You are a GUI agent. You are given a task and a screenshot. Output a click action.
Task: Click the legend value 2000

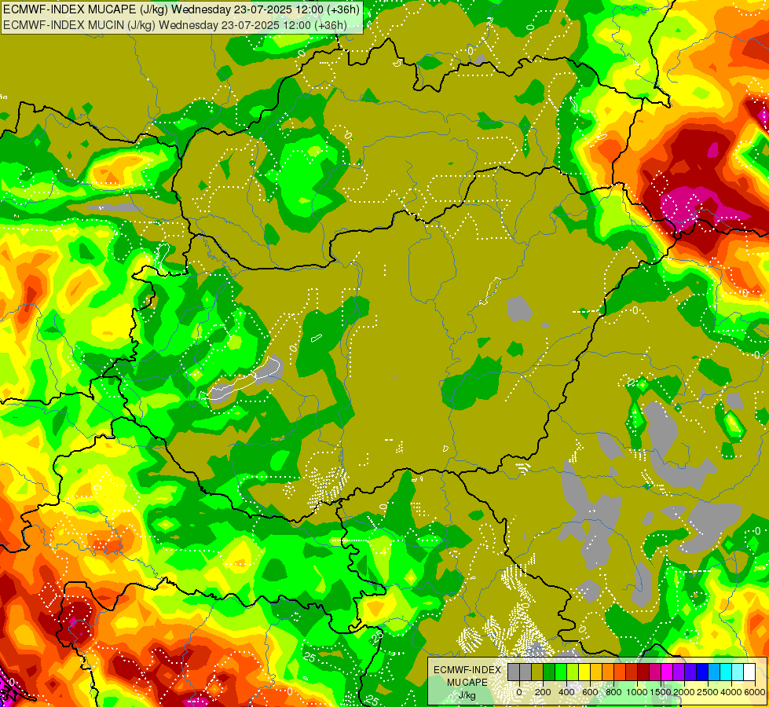(x=684, y=692)
